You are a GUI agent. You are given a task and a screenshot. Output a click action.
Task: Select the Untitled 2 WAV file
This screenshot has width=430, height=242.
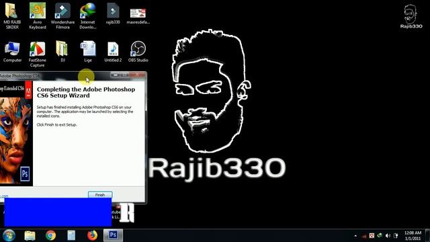[x=113, y=52]
